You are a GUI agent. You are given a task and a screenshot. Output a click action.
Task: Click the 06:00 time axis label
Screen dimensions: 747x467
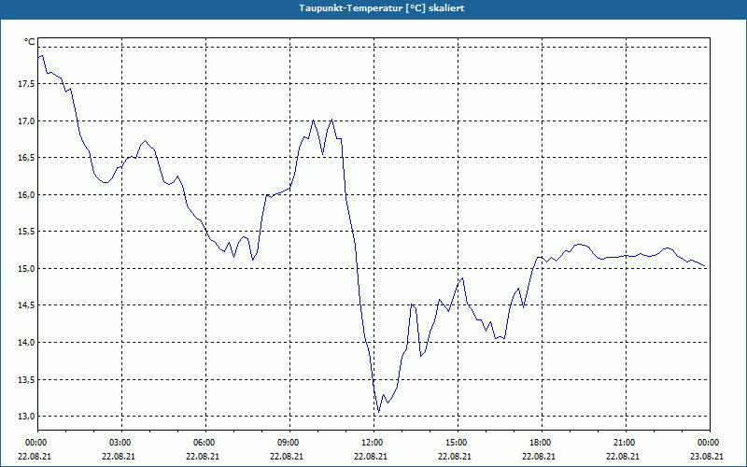pos(205,443)
